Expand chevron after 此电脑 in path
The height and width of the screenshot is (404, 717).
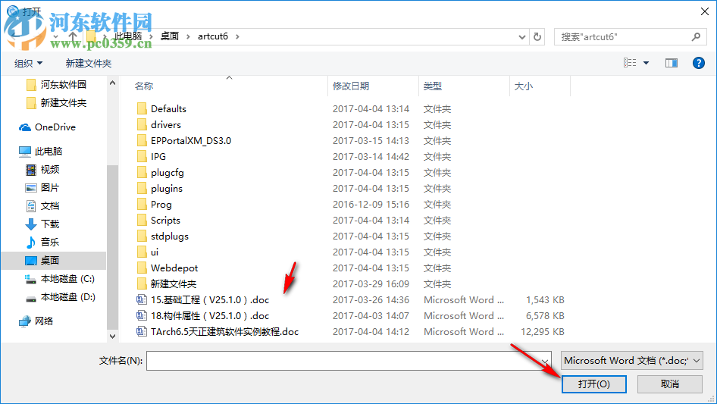point(151,36)
